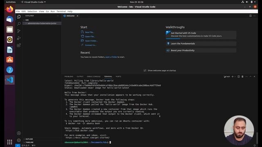Split the editor right
Screen dimensions: 262x147
[251, 16]
